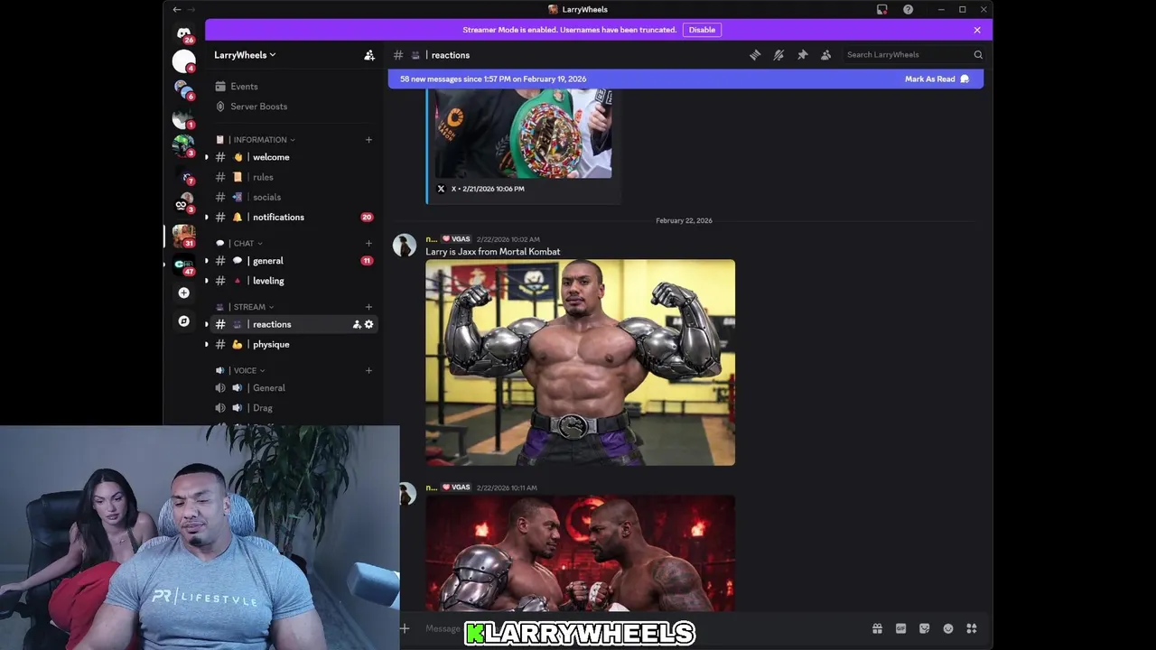Open server icon with 6 notifications badge
The image size is (1156, 650).
pyautogui.click(x=183, y=89)
